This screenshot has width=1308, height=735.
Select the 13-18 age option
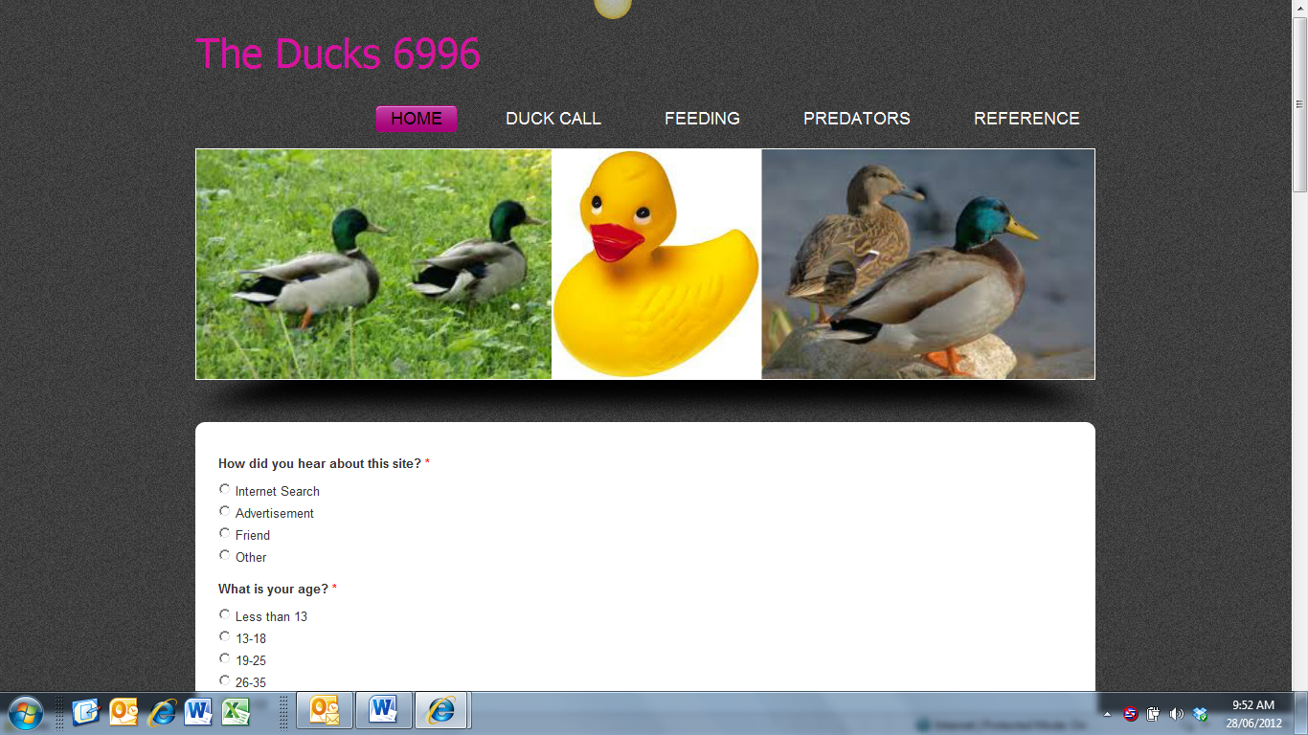225,637
